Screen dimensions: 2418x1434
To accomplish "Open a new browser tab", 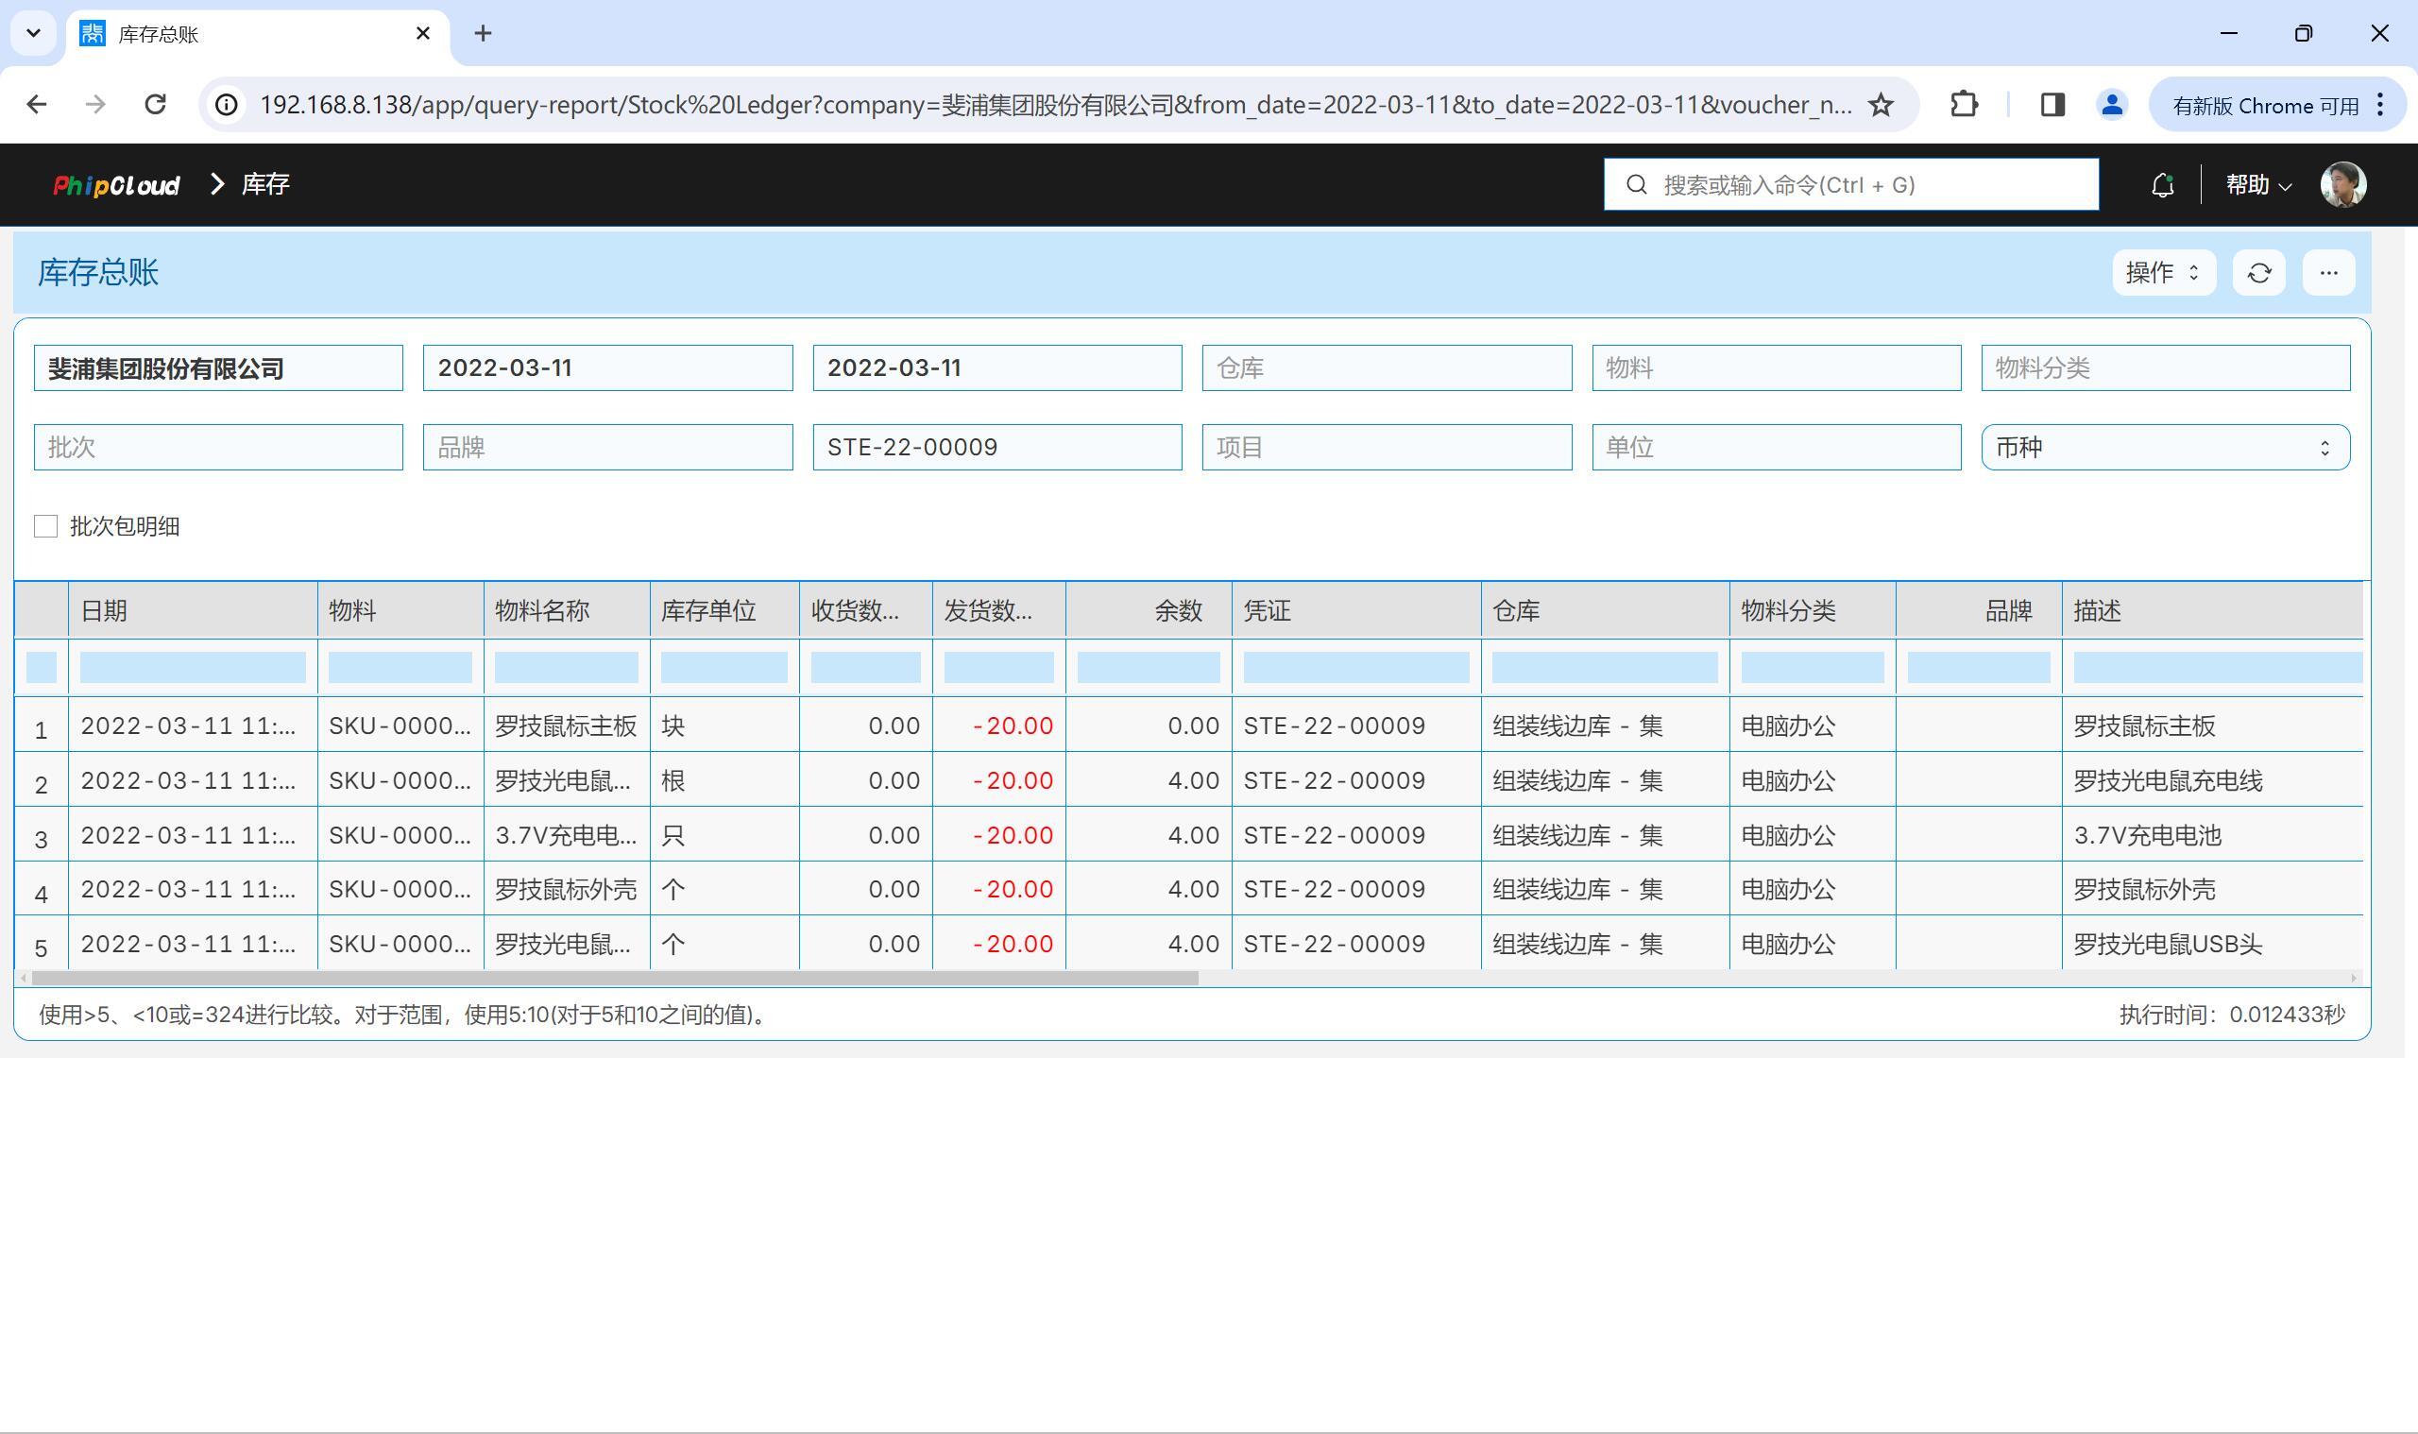I will [483, 34].
